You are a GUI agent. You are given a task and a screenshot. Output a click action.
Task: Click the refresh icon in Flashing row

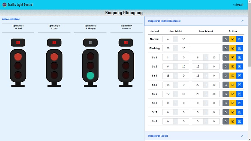(226, 48)
